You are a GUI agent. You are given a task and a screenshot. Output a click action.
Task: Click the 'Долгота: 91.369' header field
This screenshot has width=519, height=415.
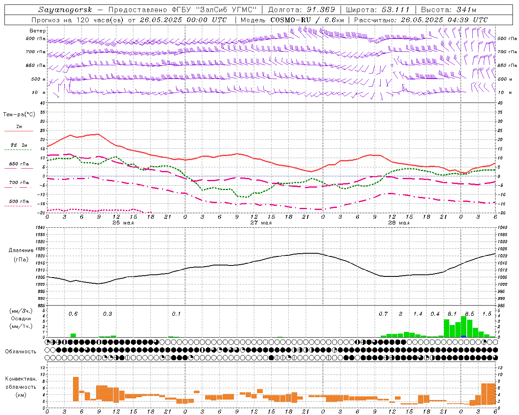[302, 10]
